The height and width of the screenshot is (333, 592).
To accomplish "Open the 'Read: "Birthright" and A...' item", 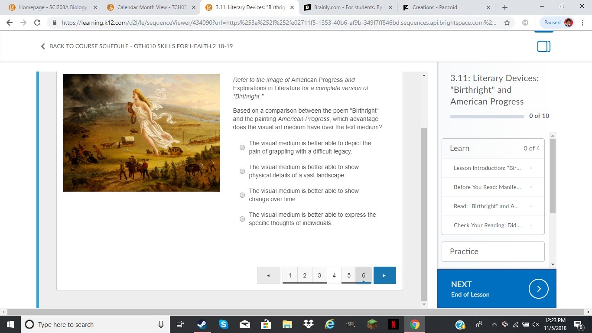I will tap(493, 206).
